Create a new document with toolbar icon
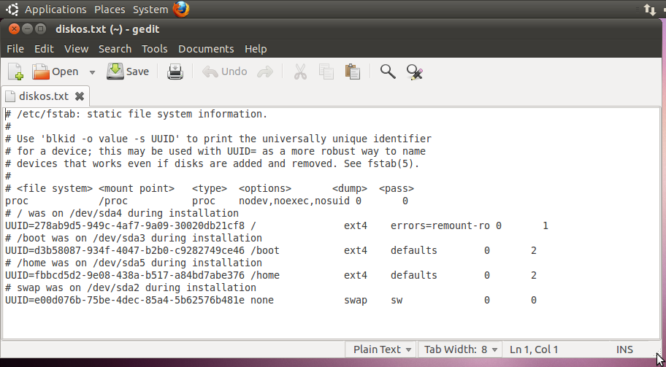This screenshot has width=666, height=367. tap(16, 72)
